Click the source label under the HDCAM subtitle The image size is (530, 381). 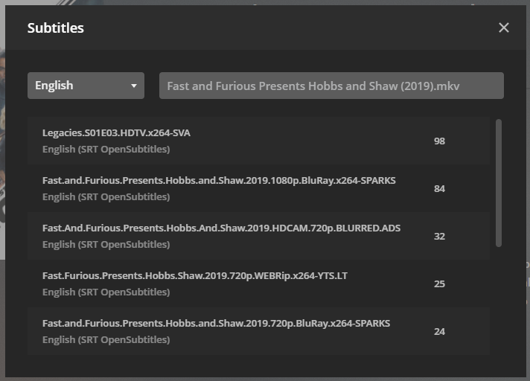coord(106,244)
